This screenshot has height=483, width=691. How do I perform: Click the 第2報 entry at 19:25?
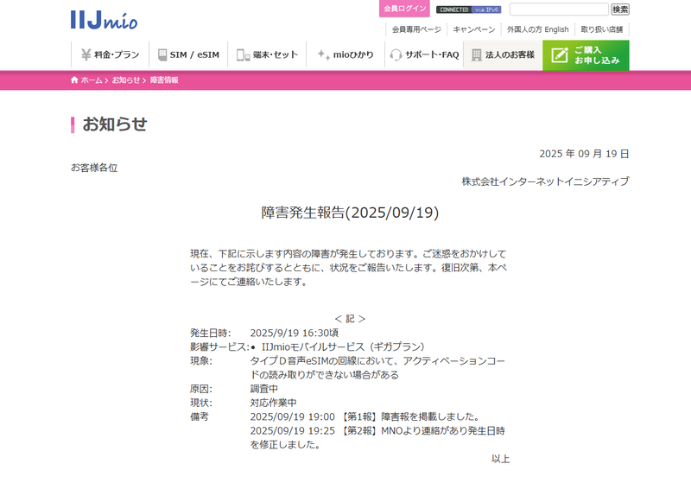pyautogui.click(x=377, y=437)
